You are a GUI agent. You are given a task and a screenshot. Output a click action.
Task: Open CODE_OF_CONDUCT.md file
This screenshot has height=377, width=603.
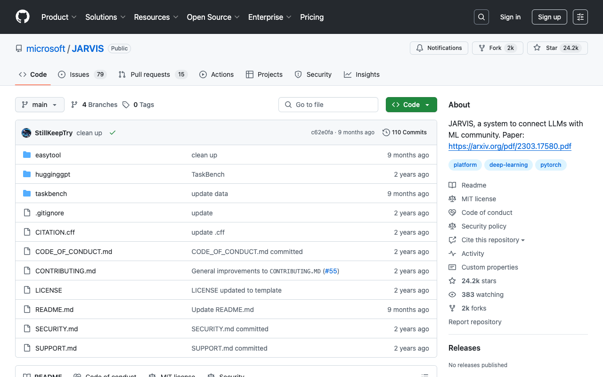pos(73,252)
